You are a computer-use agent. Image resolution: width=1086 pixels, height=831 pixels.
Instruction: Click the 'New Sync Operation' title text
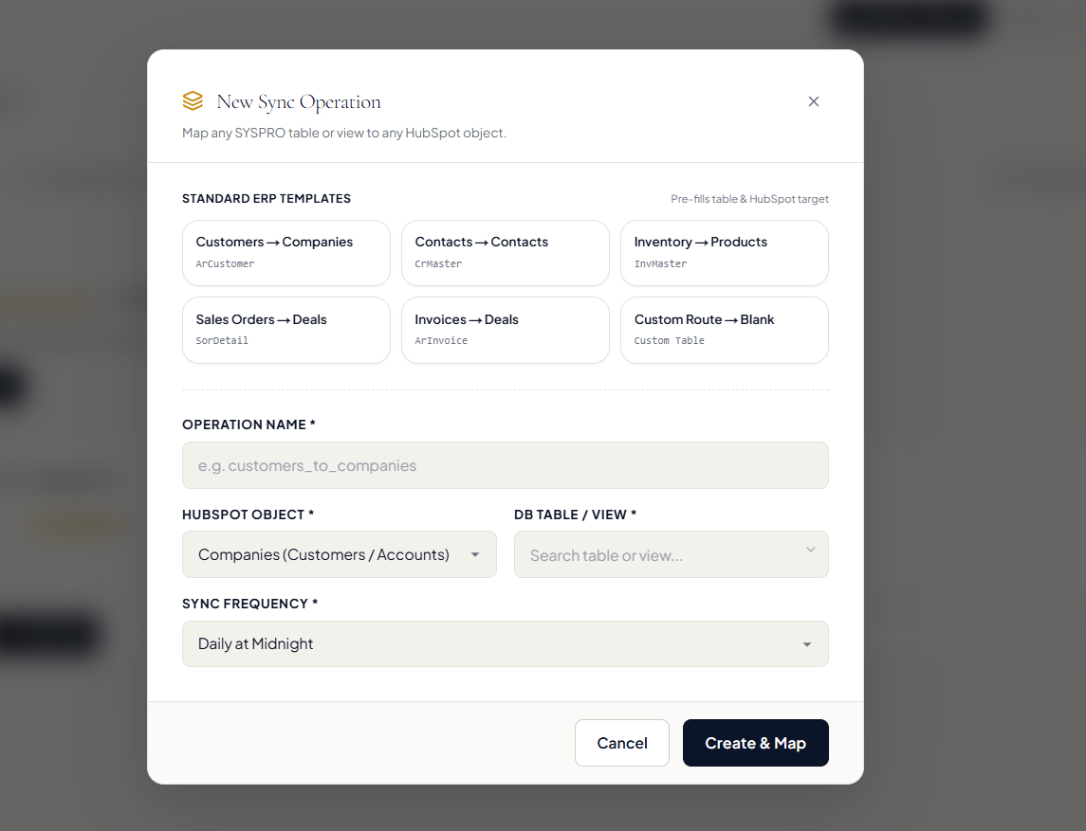299,102
